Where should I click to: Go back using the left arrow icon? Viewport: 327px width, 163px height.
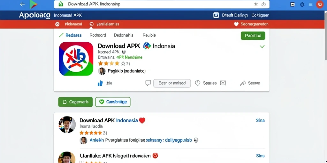22,4
